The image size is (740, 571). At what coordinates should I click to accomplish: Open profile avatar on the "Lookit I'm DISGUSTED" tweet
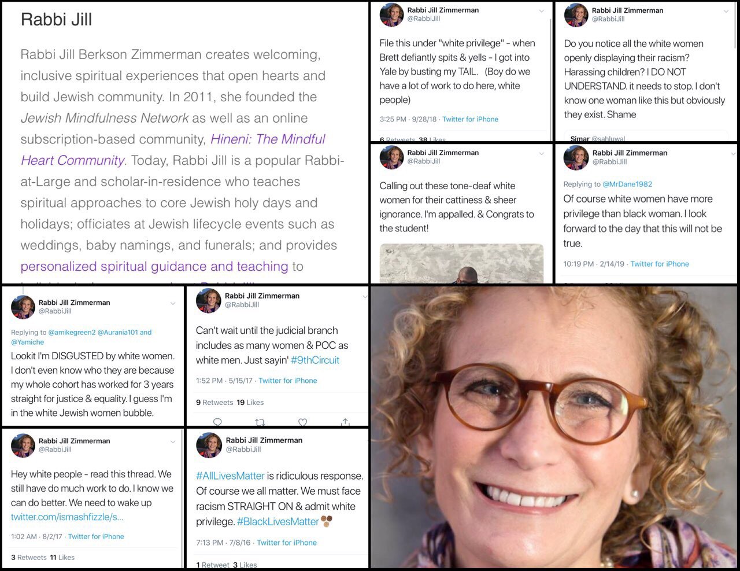point(23,307)
